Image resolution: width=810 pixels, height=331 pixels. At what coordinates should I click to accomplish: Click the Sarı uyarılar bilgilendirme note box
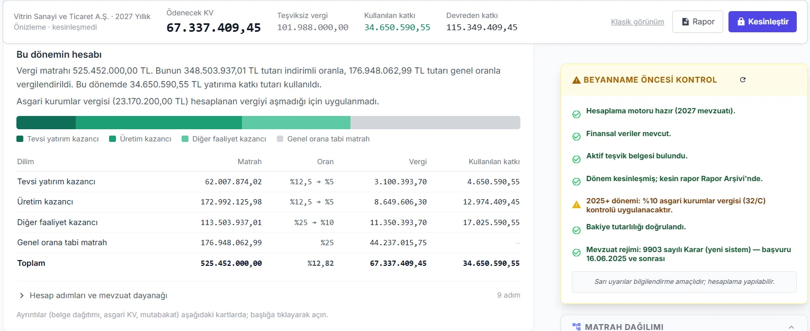tap(684, 282)
